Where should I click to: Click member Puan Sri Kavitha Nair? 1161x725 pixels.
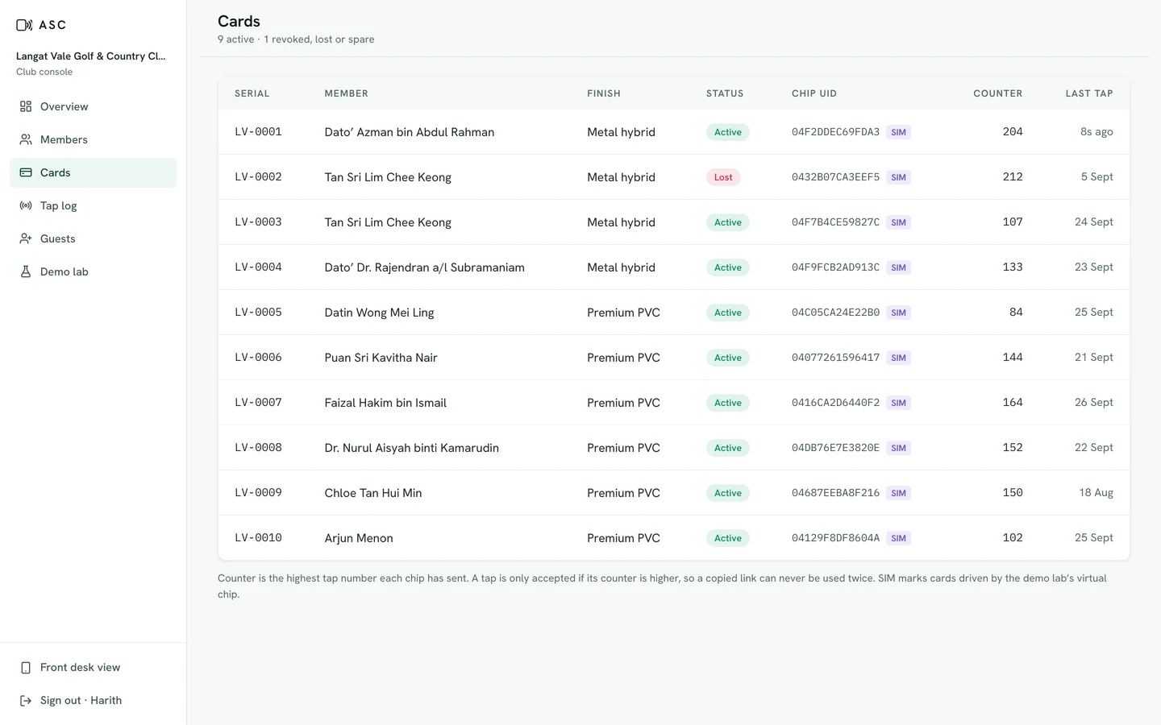pos(381,358)
